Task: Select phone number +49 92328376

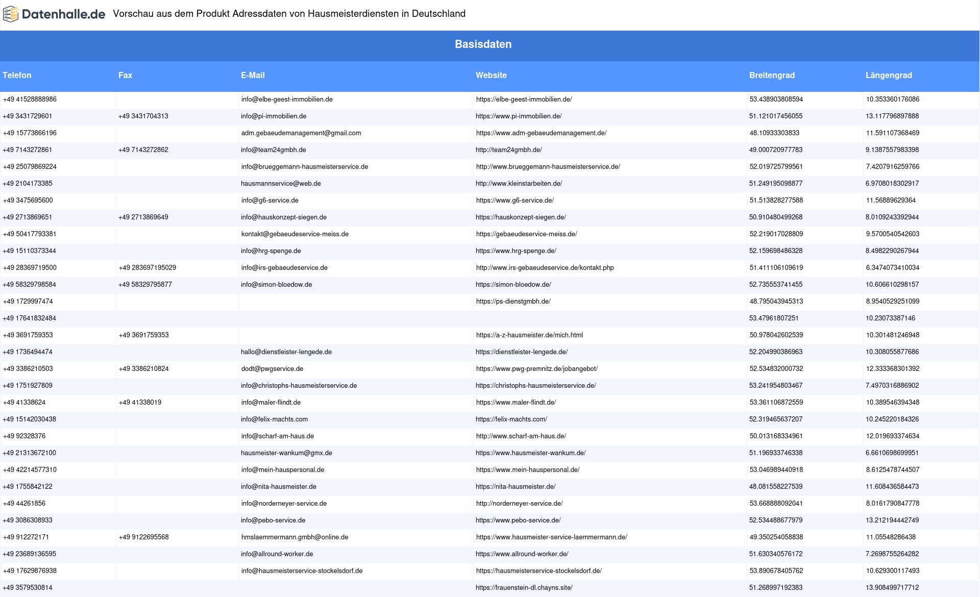Action: click(x=24, y=436)
